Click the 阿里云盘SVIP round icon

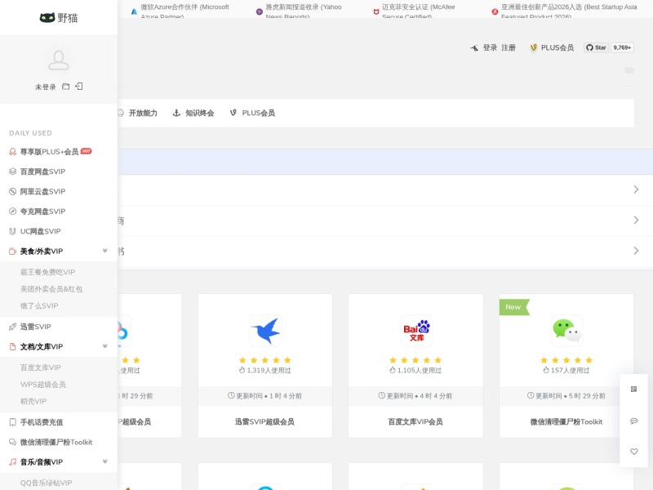click(x=12, y=192)
